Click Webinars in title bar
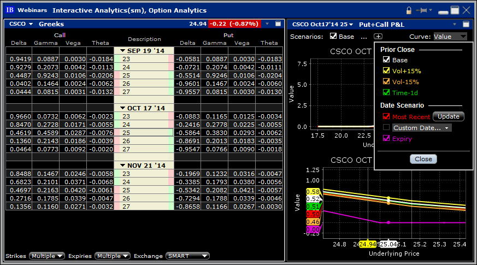Viewport: 477px width, 265px height. click(32, 10)
